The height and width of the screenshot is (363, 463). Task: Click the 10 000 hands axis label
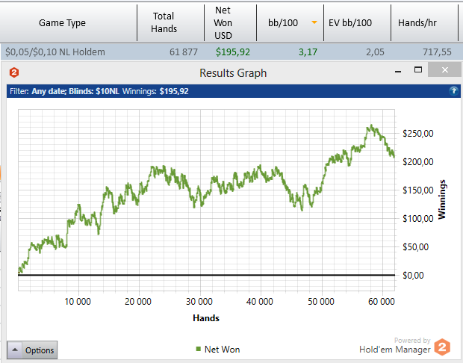tap(78, 301)
